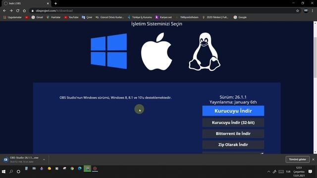Open Uygulamalar apps bookmark
The image size is (317, 178).
click(x=12, y=17)
